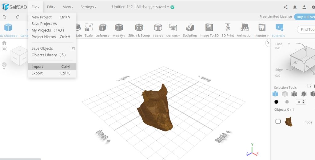The width and height of the screenshot is (315, 160).
Task: Toggle the solid black selection mode circle
Action: [x=276, y=102]
